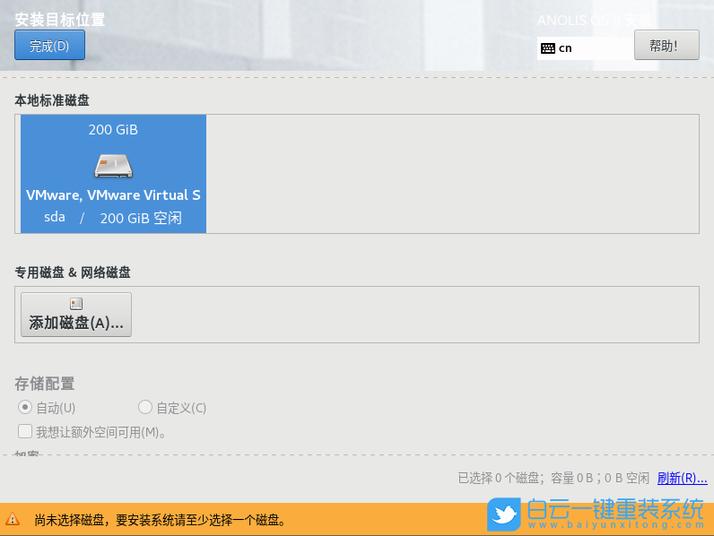Image resolution: width=714 pixels, height=536 pixels.
Task: Click the 完成(D) button
Action: tap(49, 46)
